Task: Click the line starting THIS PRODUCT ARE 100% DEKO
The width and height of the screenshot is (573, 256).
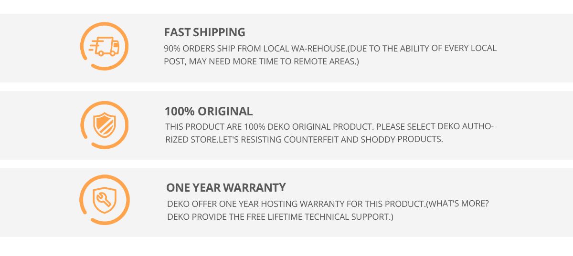Action: (x=329, y=127)
